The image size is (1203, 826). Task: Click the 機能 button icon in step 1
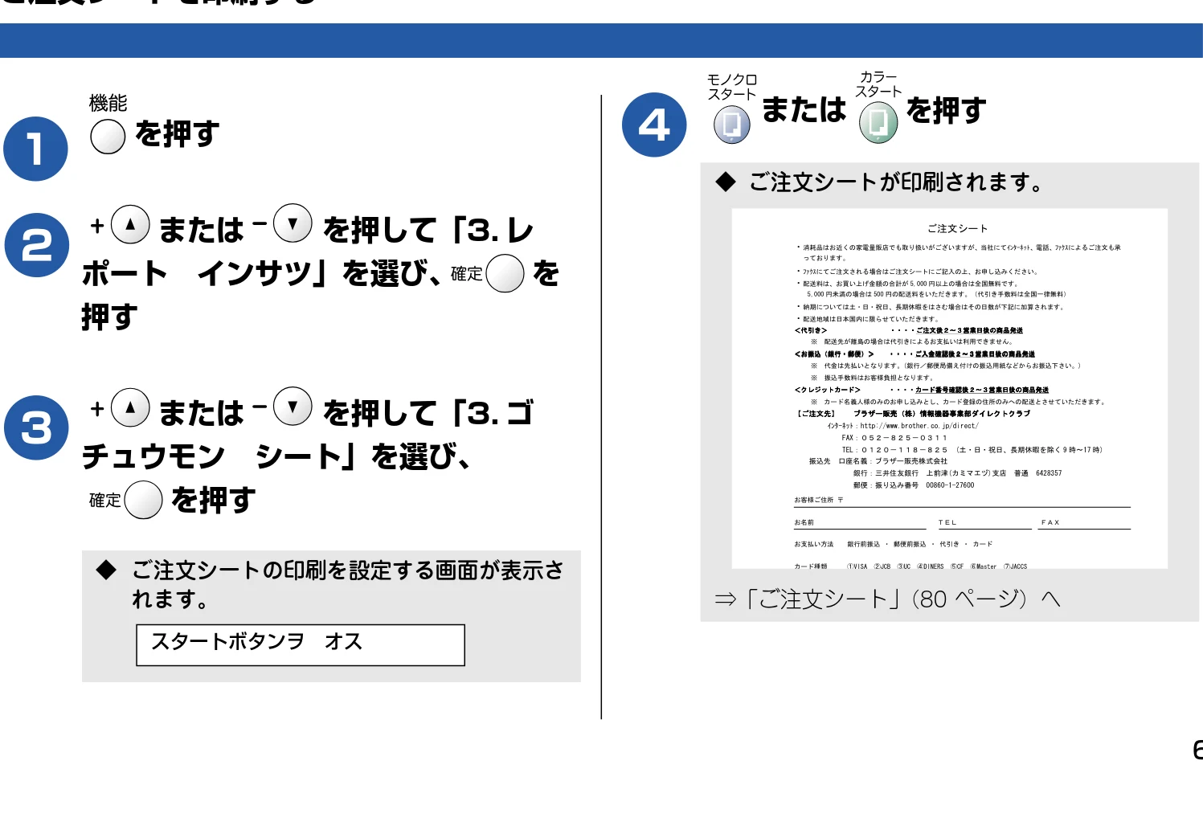click(108, 137)
